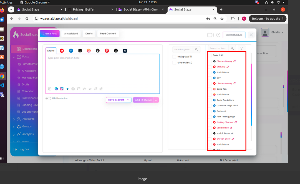Select the Drafts tab above description box
The width and height of the screenshot is (300, 184).
(x=51, y=51)
